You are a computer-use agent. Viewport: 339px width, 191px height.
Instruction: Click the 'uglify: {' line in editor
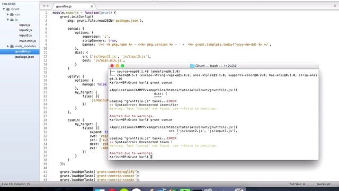(x=76, y=76)
